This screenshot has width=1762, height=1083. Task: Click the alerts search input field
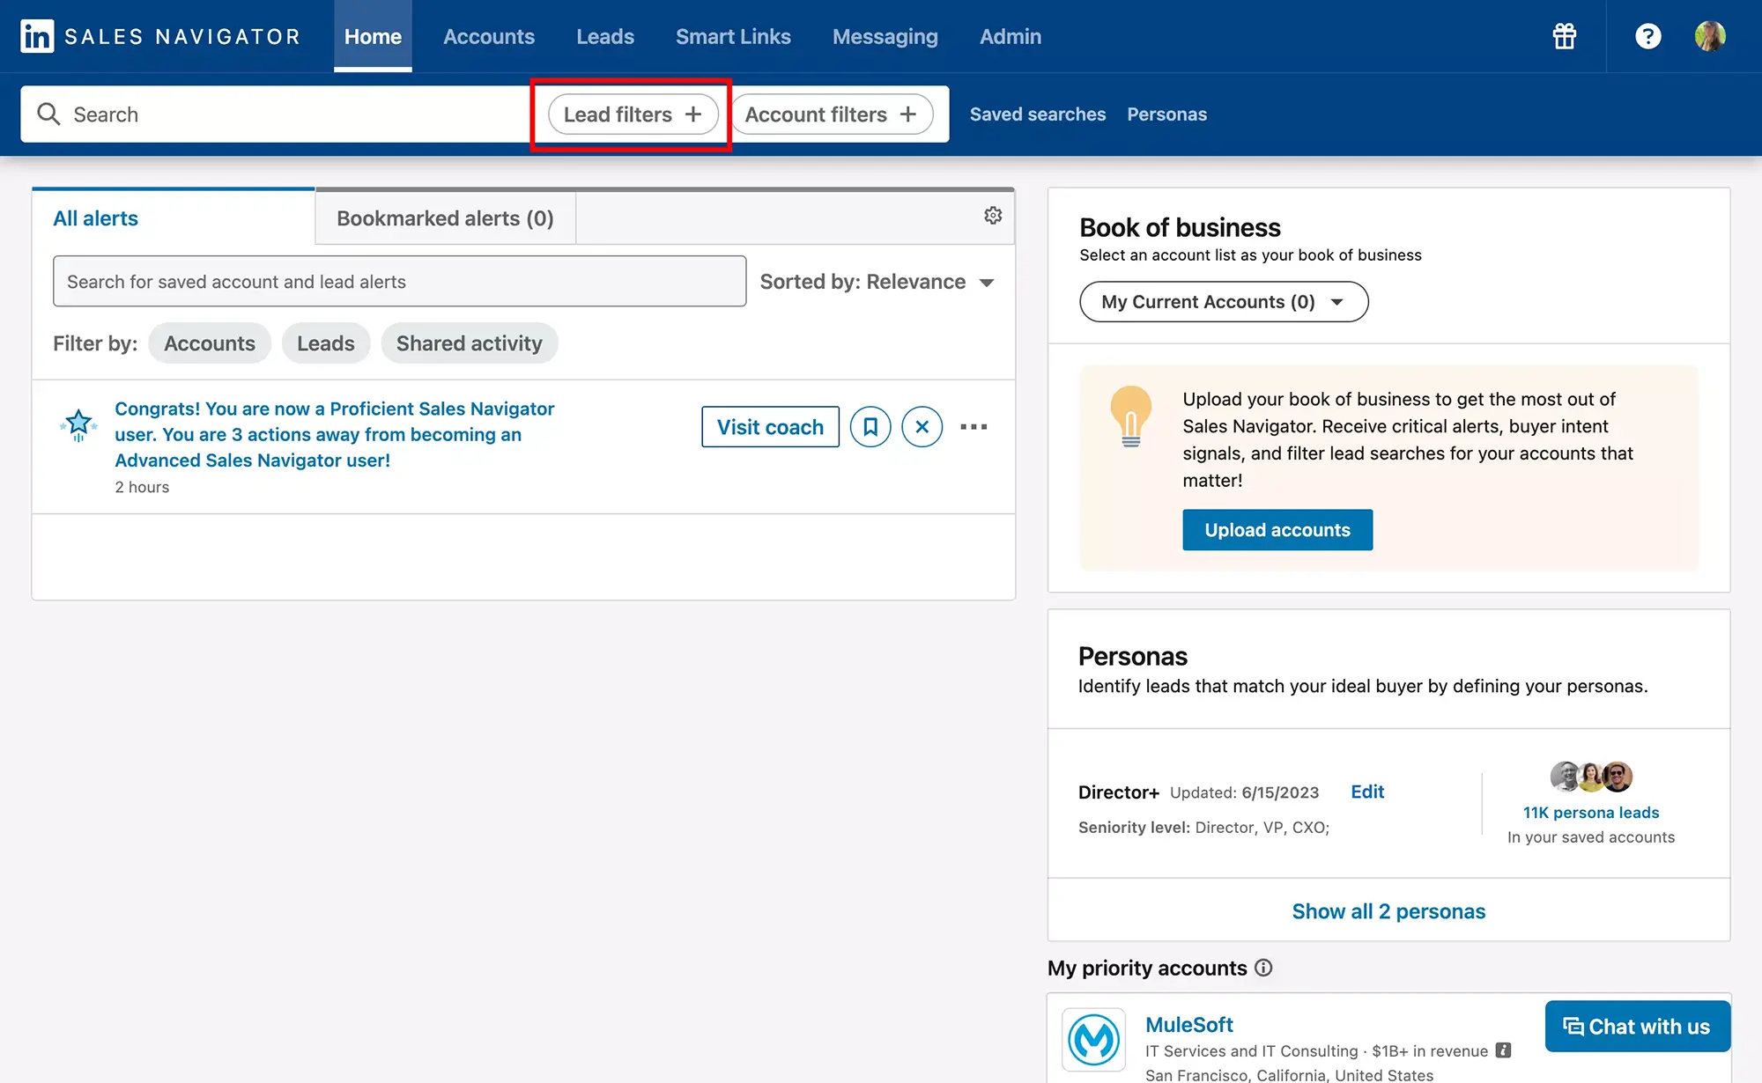click(x=399, y=279)
